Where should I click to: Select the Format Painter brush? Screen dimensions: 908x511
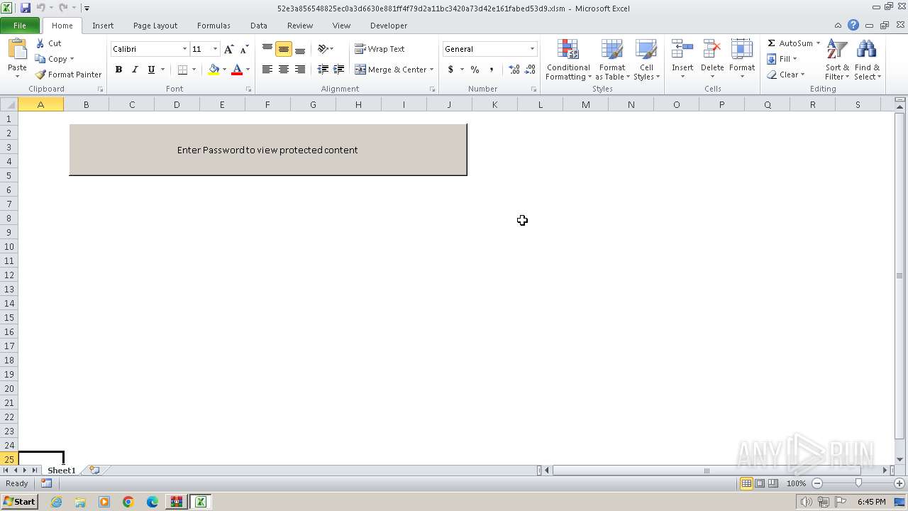(69, 75)
